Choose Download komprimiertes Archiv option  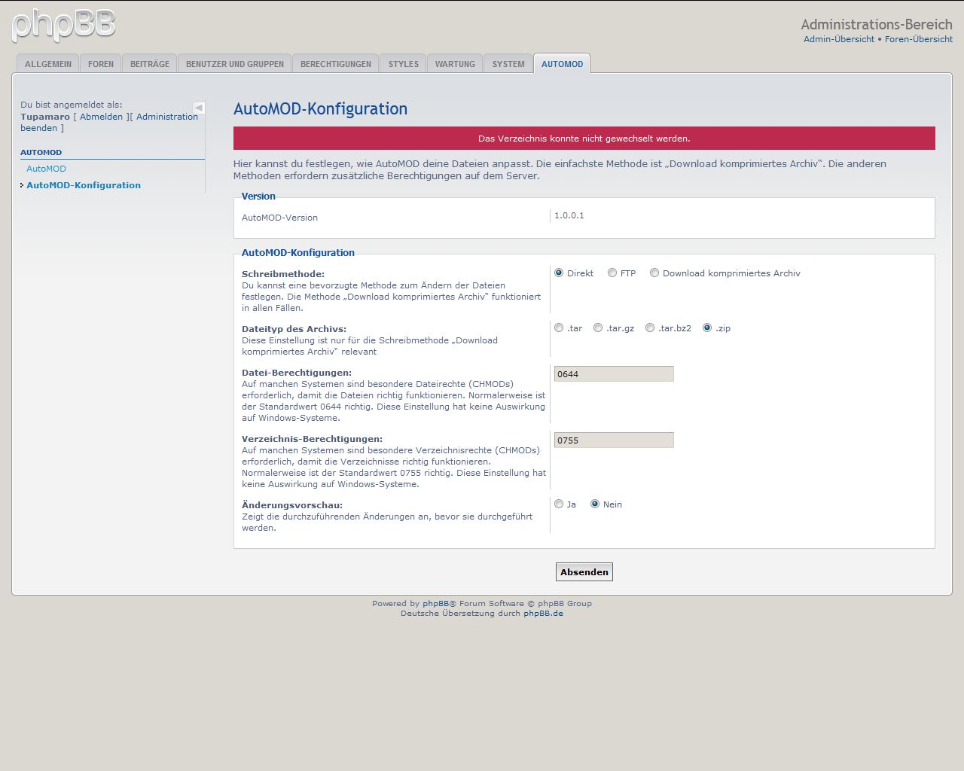(654, 273)
